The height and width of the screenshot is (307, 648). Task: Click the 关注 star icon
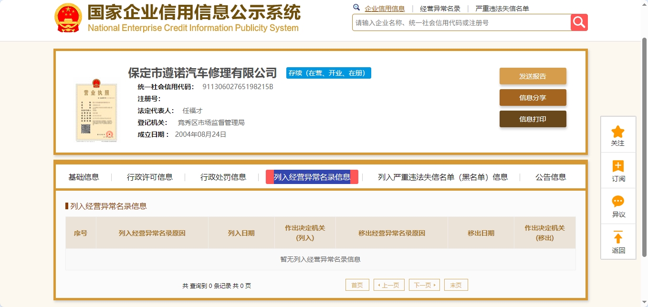click(618, 132)
